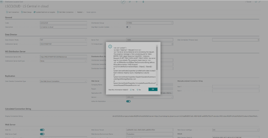Click OK in the error dialog
The image size is (268, 138).
tap(153, 89)
